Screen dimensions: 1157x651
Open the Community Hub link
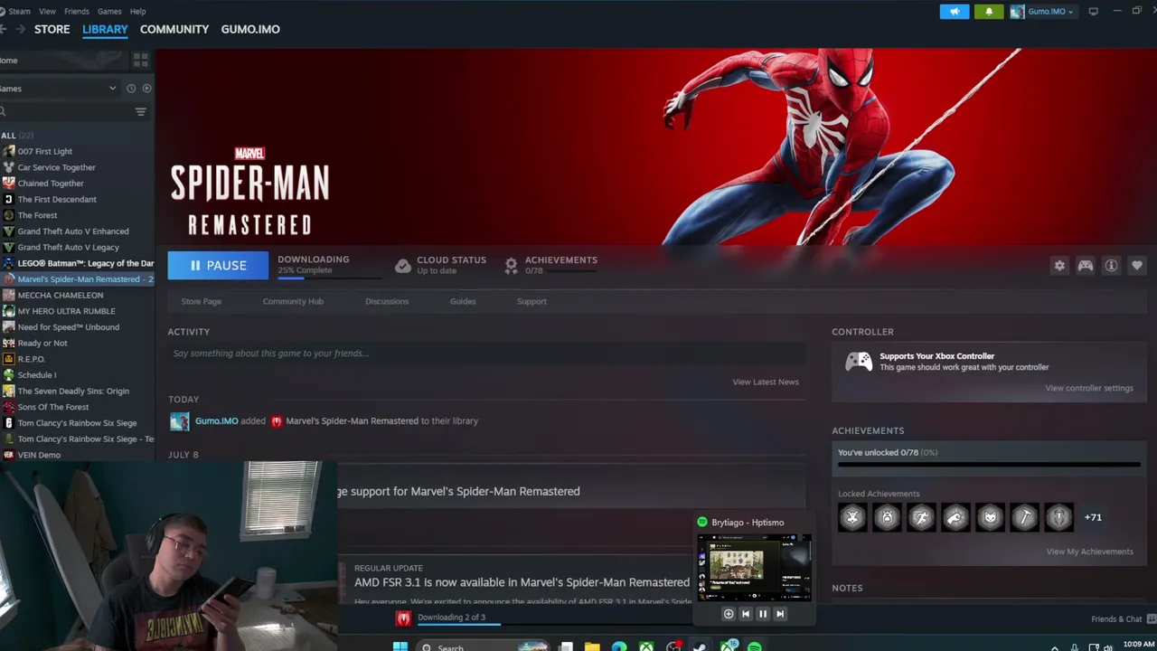point(293,301)
